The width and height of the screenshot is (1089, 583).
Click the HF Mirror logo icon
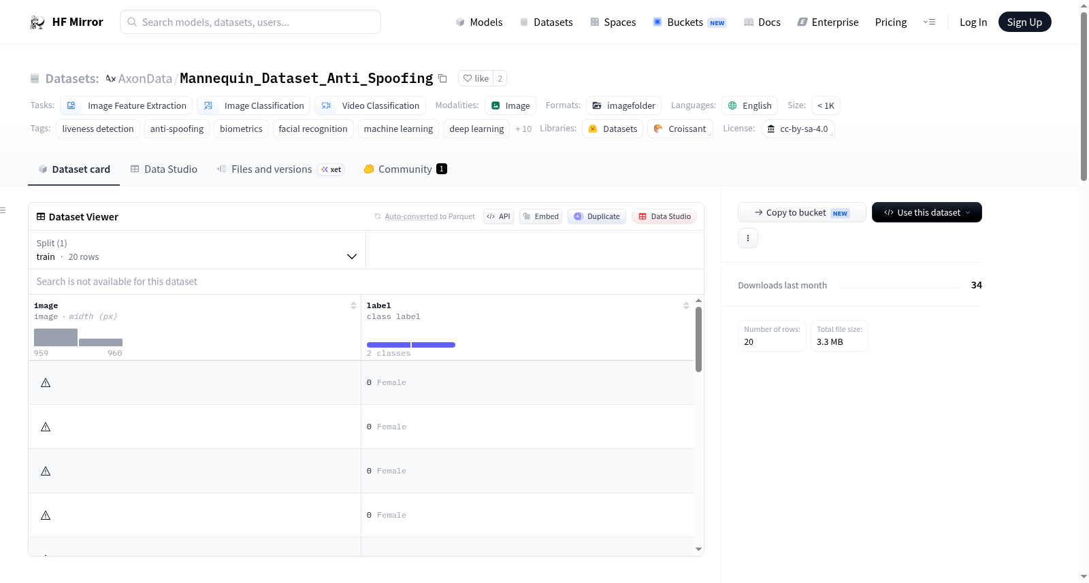(37, 22)
